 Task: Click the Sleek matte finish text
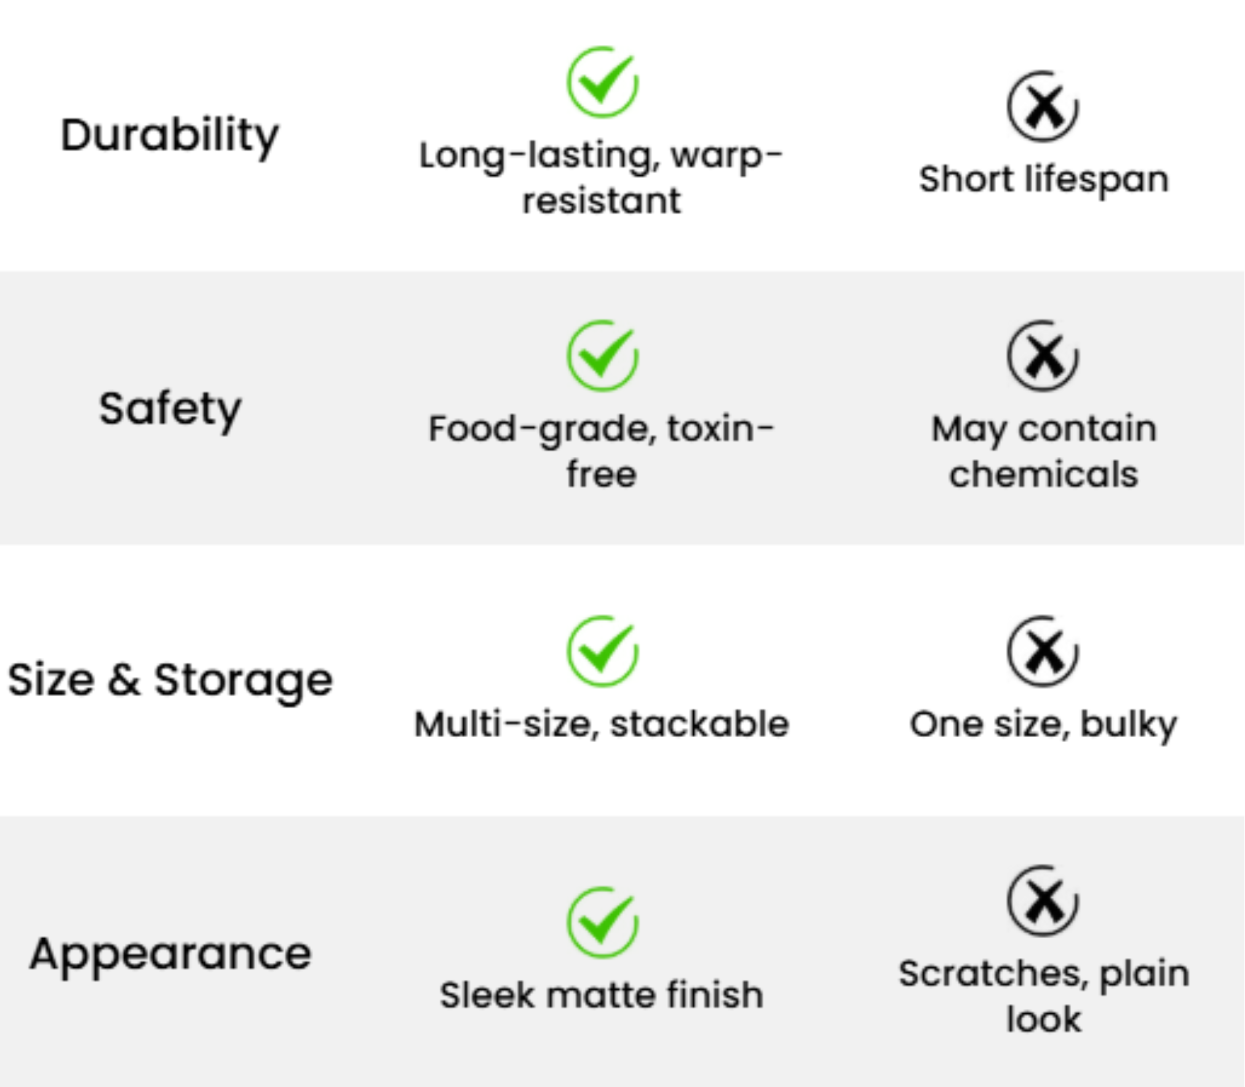click(x=601, y=995)
